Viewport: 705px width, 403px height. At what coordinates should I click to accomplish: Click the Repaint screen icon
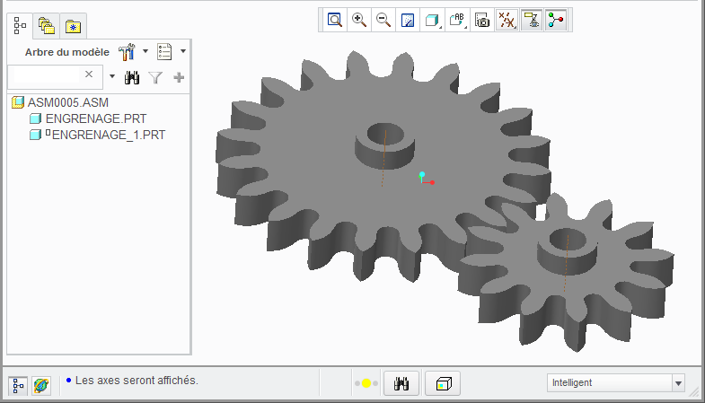408,20
